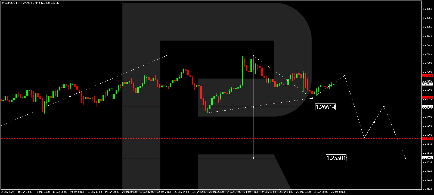
Task: Click the GBPUSD,H1 symbol title text
Action: pos(12,3)
